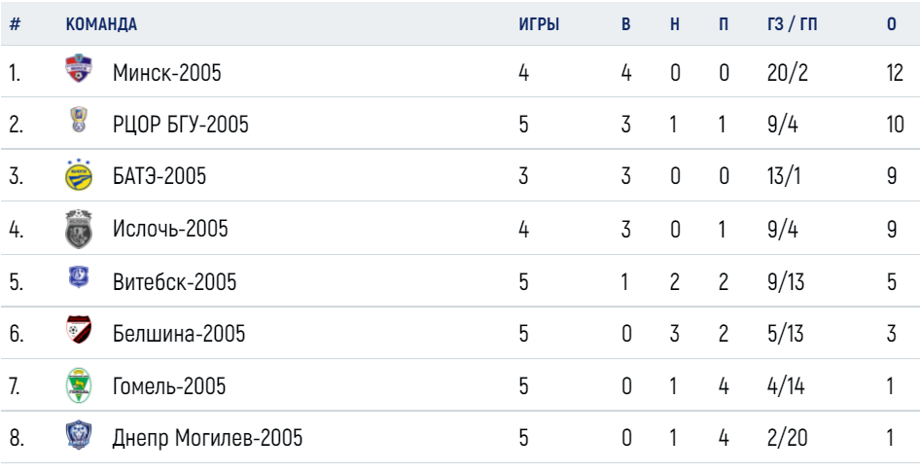Open the РЦОР БГУ-2005 team page
The width and height of the screenshot is (920, 474).
coord(181,125)
